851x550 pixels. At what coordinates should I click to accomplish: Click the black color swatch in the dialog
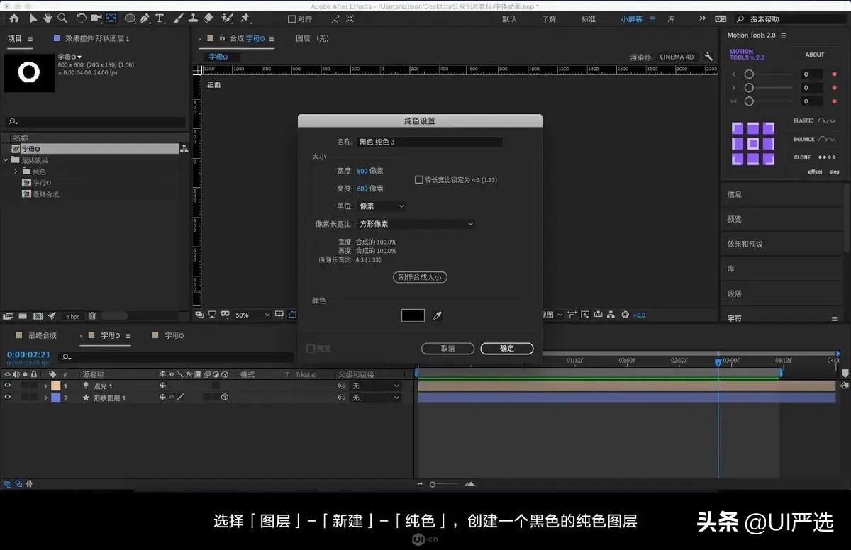[412, 315]
